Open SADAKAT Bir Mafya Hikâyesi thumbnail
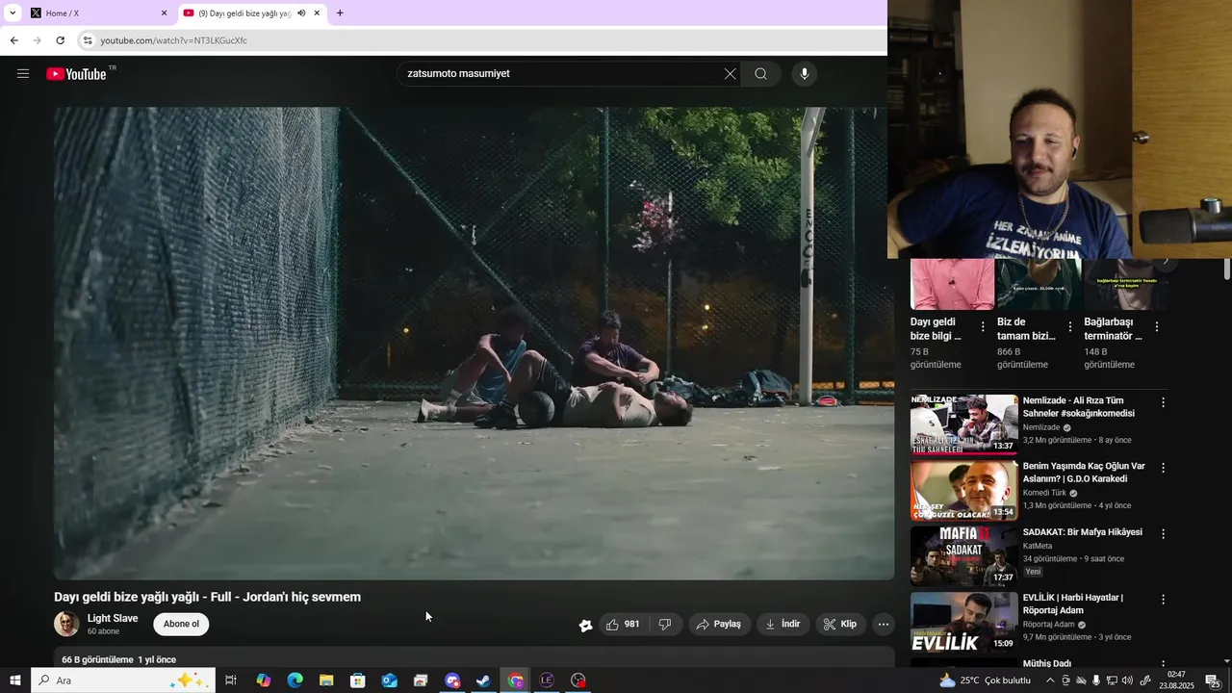This screenshot has width=1232, height=693. point(963,555)
